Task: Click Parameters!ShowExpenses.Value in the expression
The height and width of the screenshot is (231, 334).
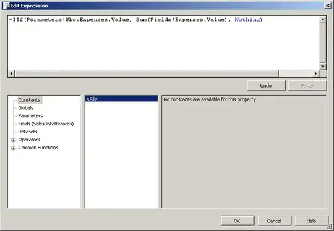Action: click(78, 20)
